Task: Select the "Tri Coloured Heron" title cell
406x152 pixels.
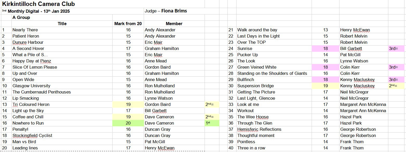Action: 31,104
